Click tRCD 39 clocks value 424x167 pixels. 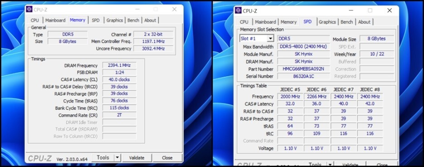[119, 87]
